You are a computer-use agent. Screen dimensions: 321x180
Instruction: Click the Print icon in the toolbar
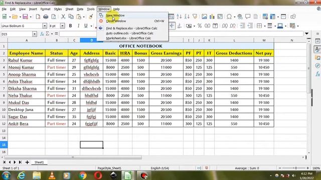coord(46,16)
